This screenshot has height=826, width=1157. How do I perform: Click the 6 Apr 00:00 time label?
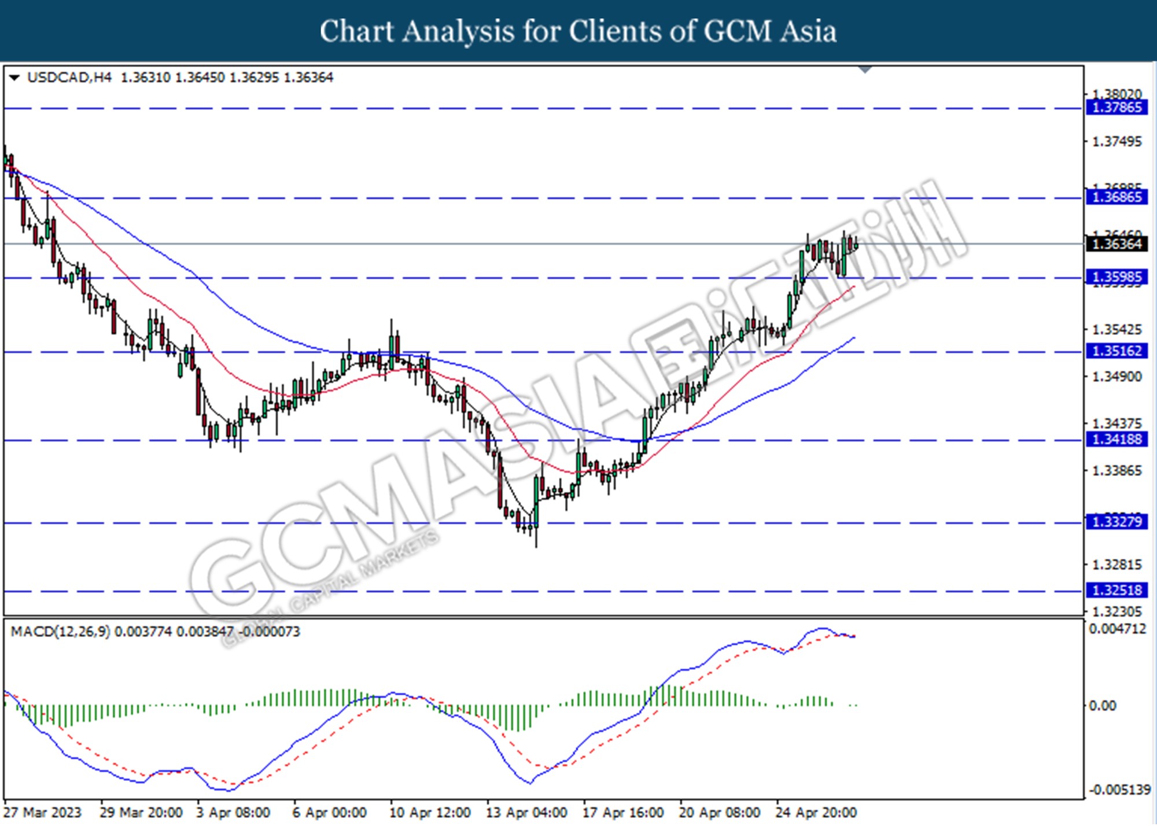click(x=330, y=813)
